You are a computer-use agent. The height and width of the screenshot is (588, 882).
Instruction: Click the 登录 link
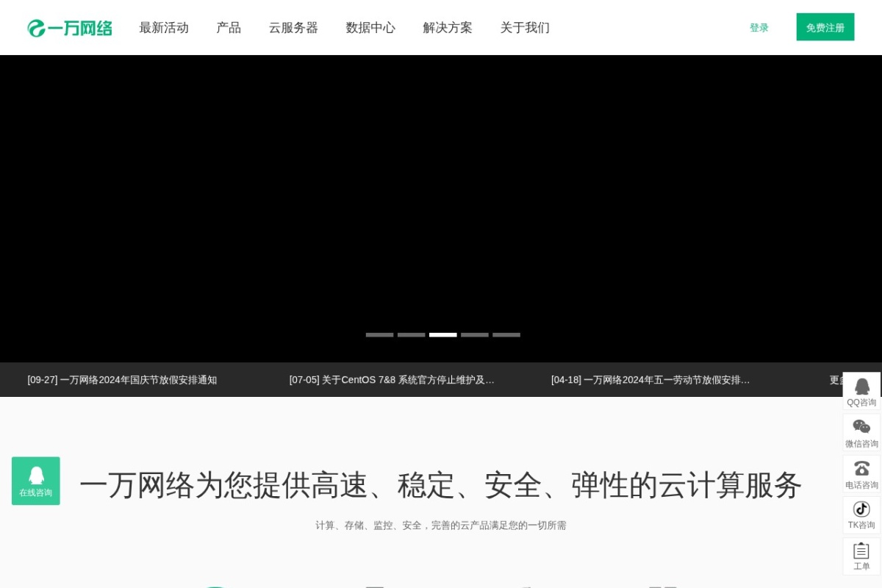pos(759,28)
